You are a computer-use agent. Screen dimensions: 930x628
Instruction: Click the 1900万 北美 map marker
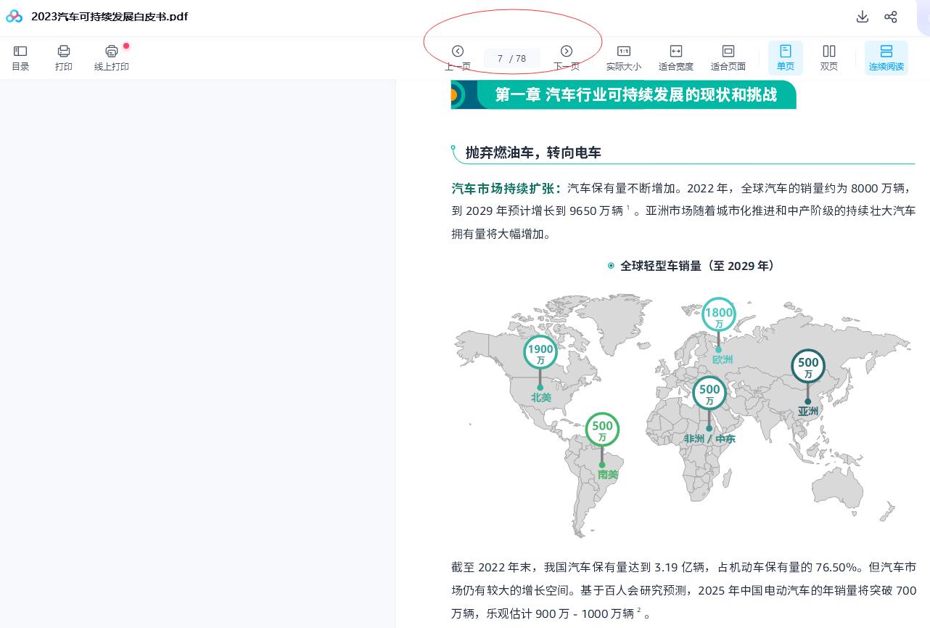[x=540, y=353]
